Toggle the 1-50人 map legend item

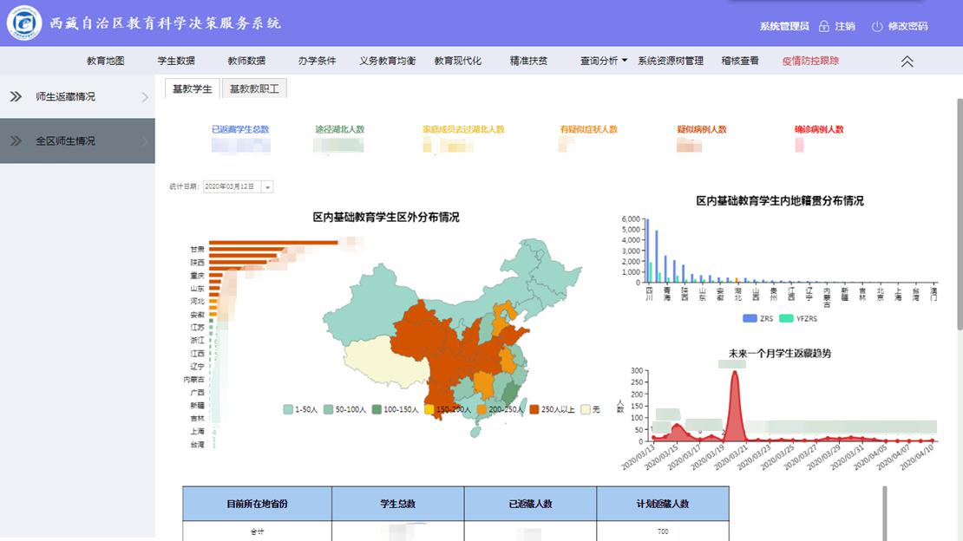click(x=288, y=409)
